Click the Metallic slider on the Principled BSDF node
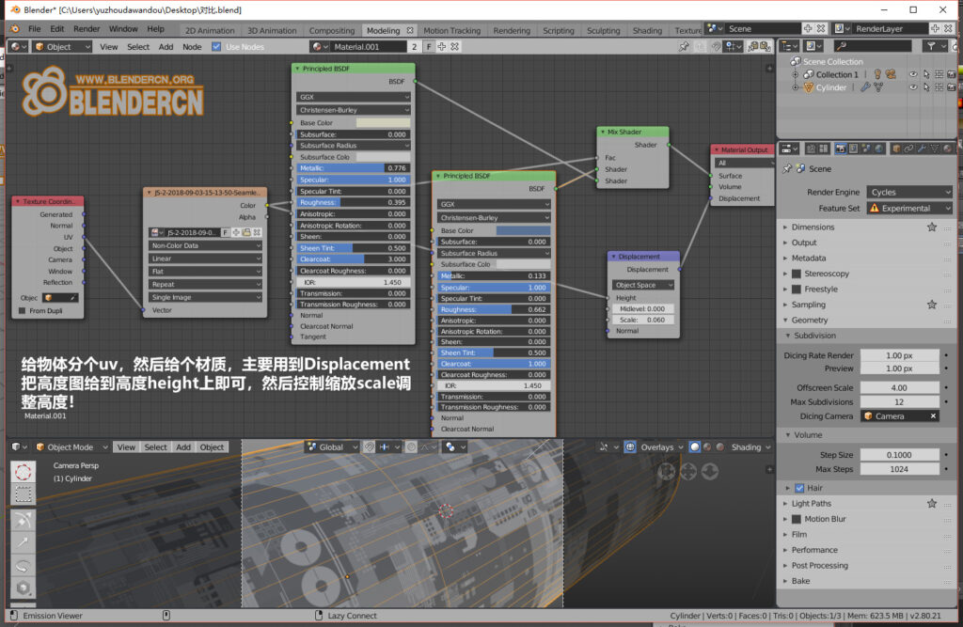 click(x=353, y=169)
